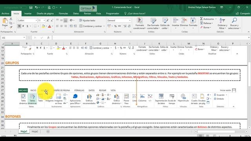Image resolution: width=251 pixels, height=141 pixels.
Task: Expand Combinar y centrar dropdown arrow
Action: (x=104, y=26)
